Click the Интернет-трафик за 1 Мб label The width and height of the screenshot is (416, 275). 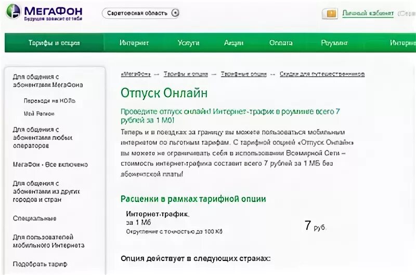coord(158,218)
